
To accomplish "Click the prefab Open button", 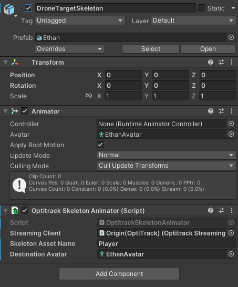I will (x=208, y=49).
